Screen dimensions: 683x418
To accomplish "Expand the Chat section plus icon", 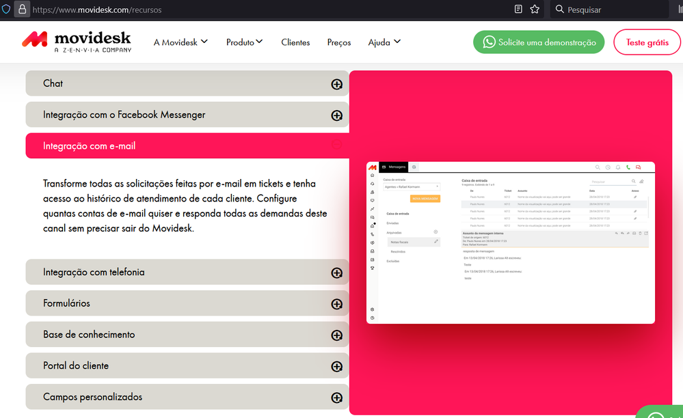I will pos(336,84).
